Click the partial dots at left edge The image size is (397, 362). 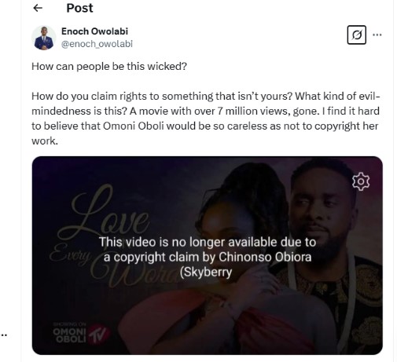4,335
